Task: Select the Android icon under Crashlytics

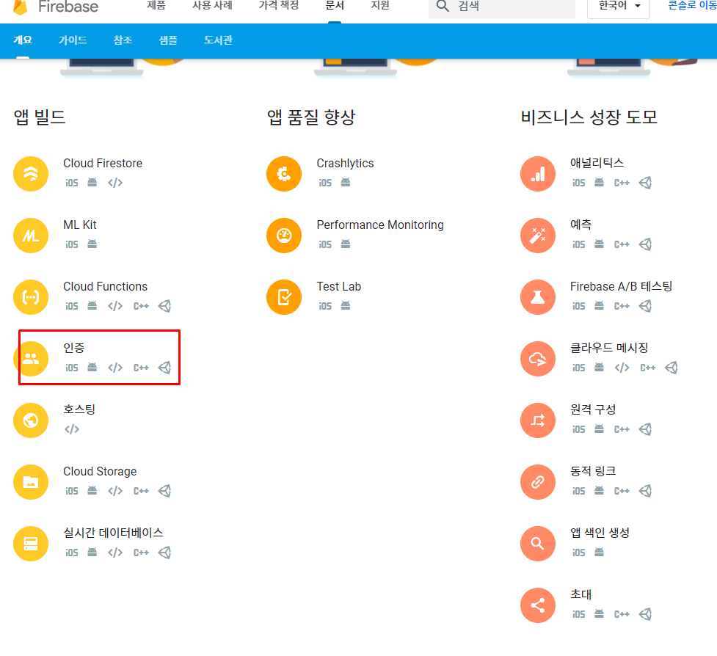Action: (x=346, y=183)
